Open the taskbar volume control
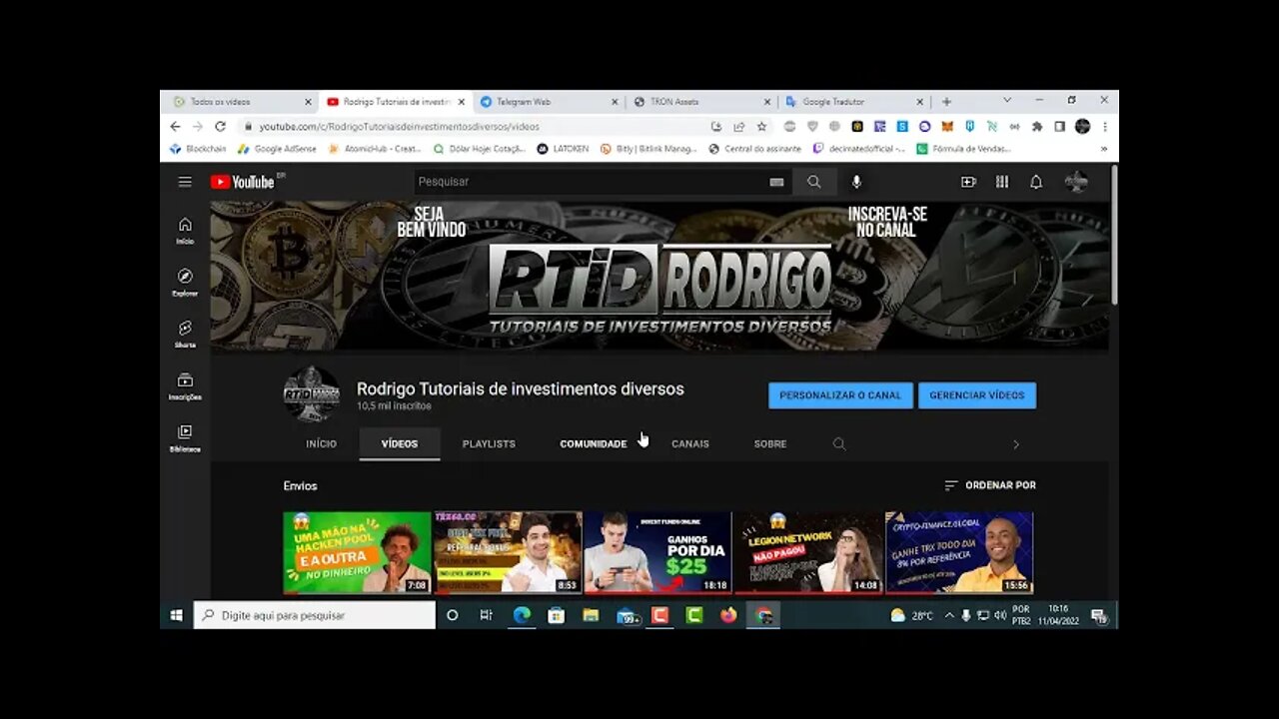Screen dimensions: 1279x719 point(1000,615)
